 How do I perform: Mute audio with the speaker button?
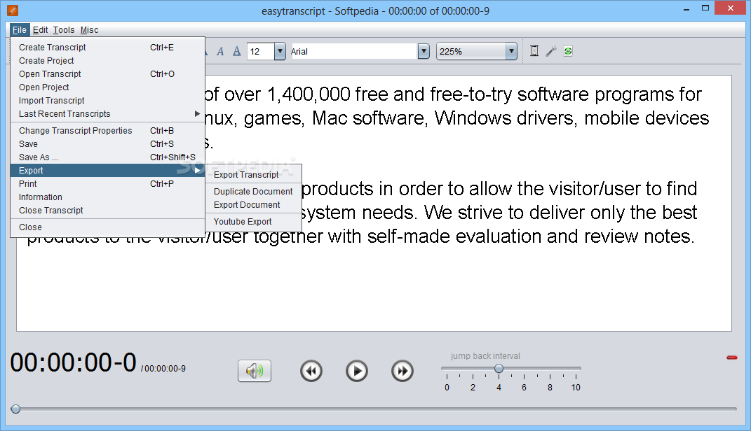pyautogui.click(x=255, y=371)
